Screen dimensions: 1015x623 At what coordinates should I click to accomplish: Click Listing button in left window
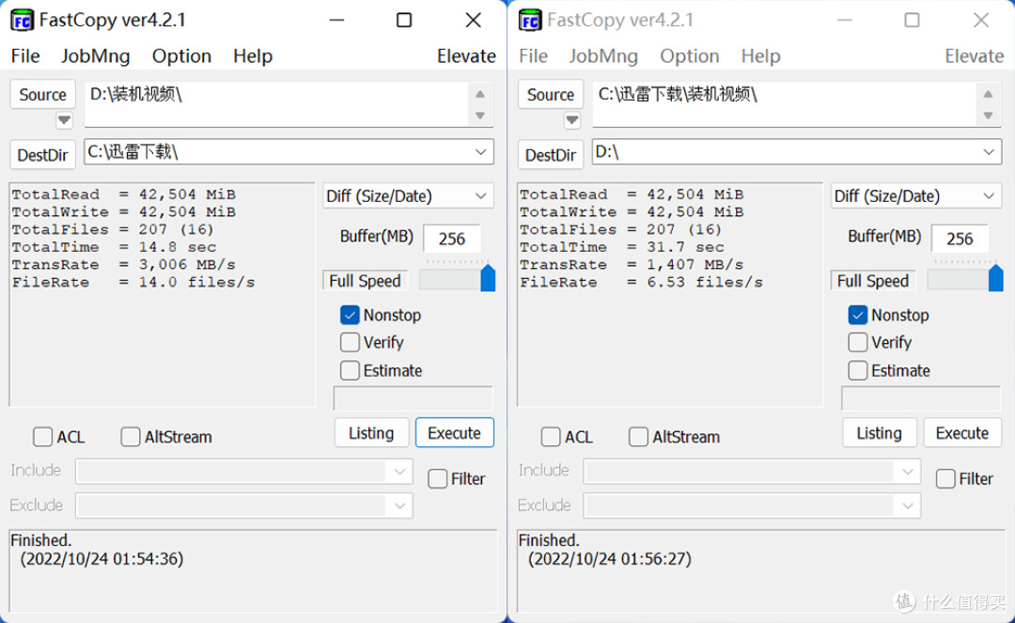371,433
